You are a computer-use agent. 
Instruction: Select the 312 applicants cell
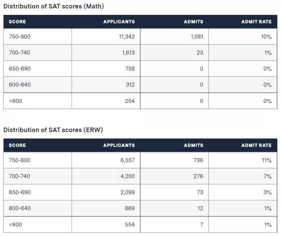coord(130,85)
